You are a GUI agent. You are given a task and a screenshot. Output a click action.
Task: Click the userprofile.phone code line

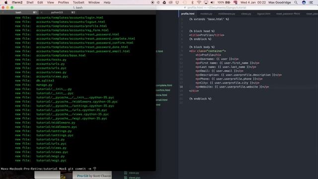tap(229, 79)
